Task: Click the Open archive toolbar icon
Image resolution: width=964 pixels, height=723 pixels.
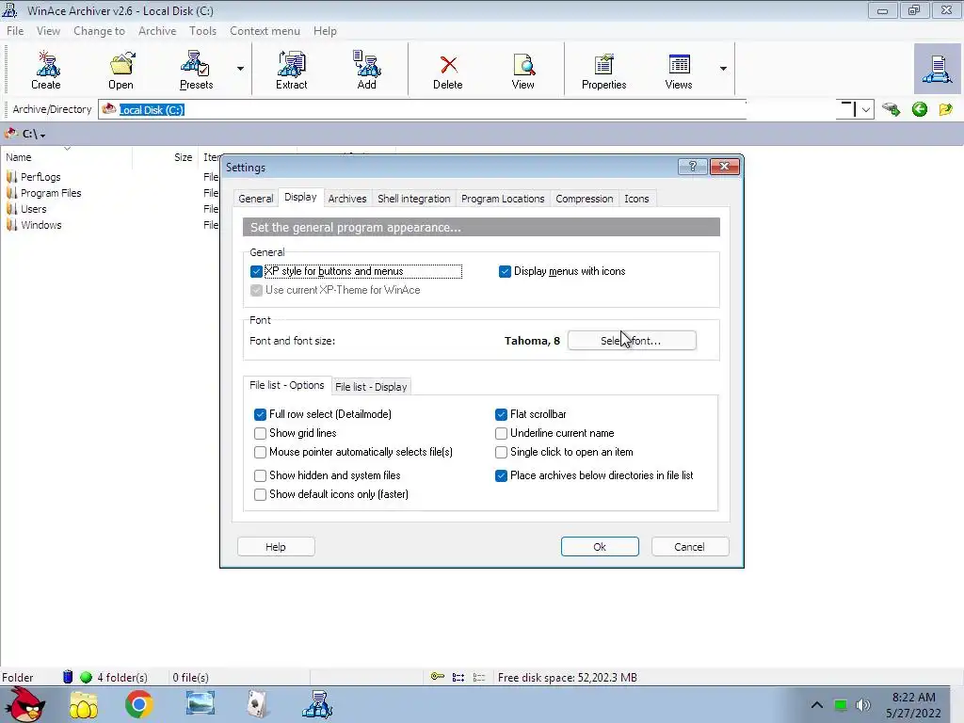Action: 121,70
